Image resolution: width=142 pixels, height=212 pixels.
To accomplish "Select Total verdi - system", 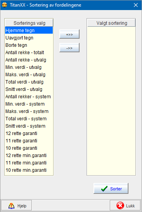I will click(29, 119).
